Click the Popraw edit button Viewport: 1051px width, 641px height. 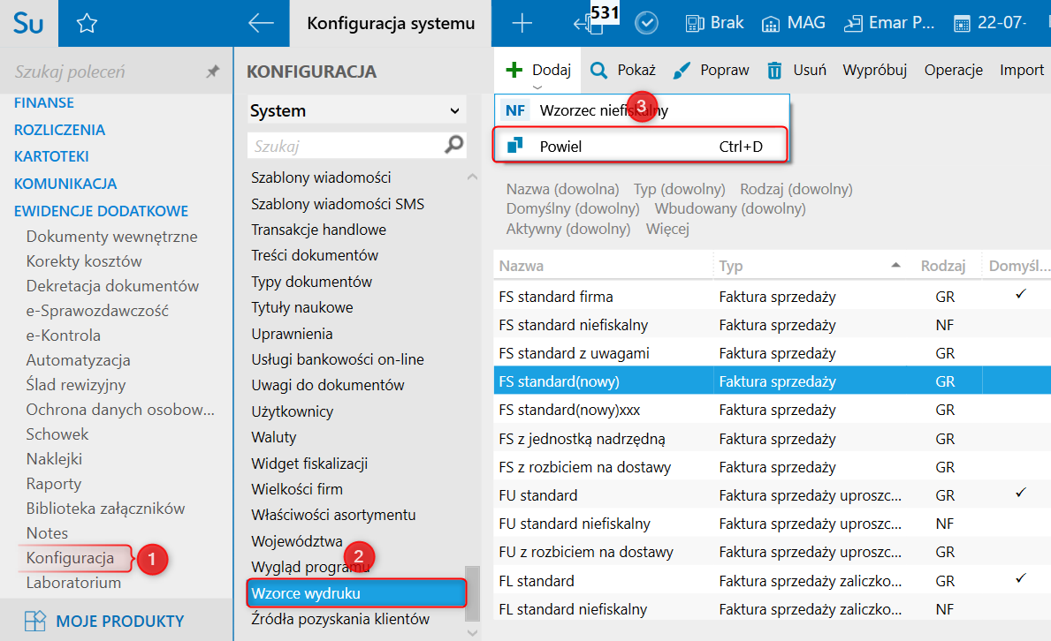711,71
